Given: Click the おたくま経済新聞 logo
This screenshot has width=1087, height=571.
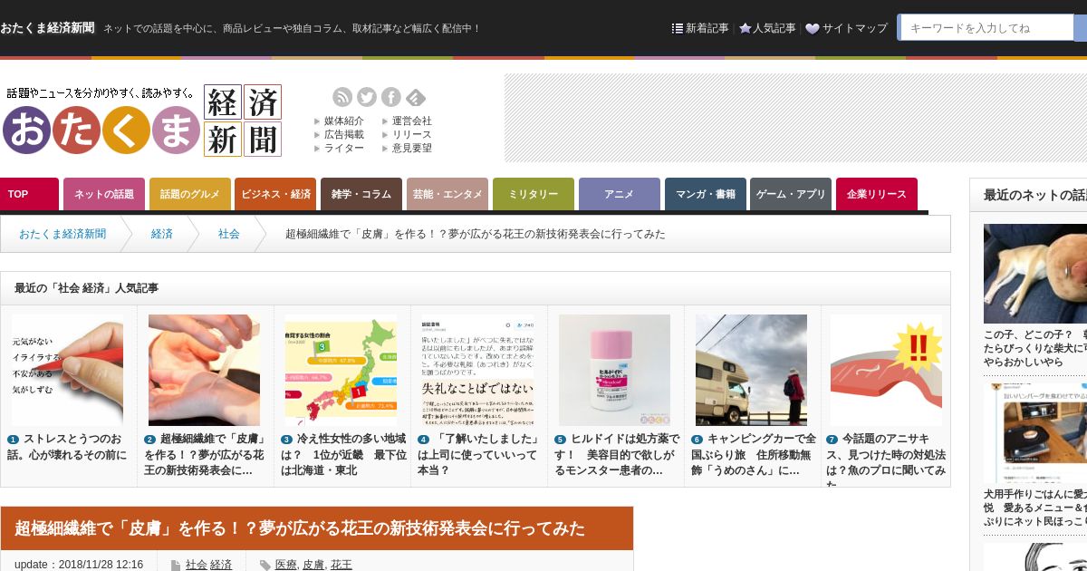Looking at the screenshot, I should (142, 121).
